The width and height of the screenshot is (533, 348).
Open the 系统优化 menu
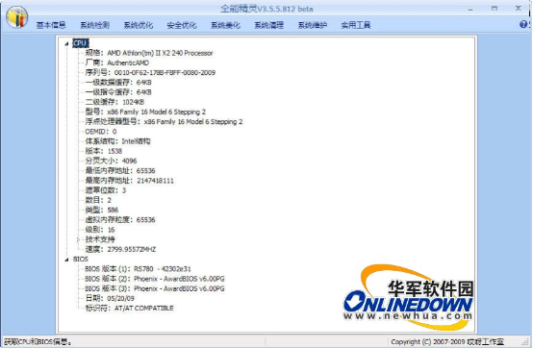tap(138, 25)
